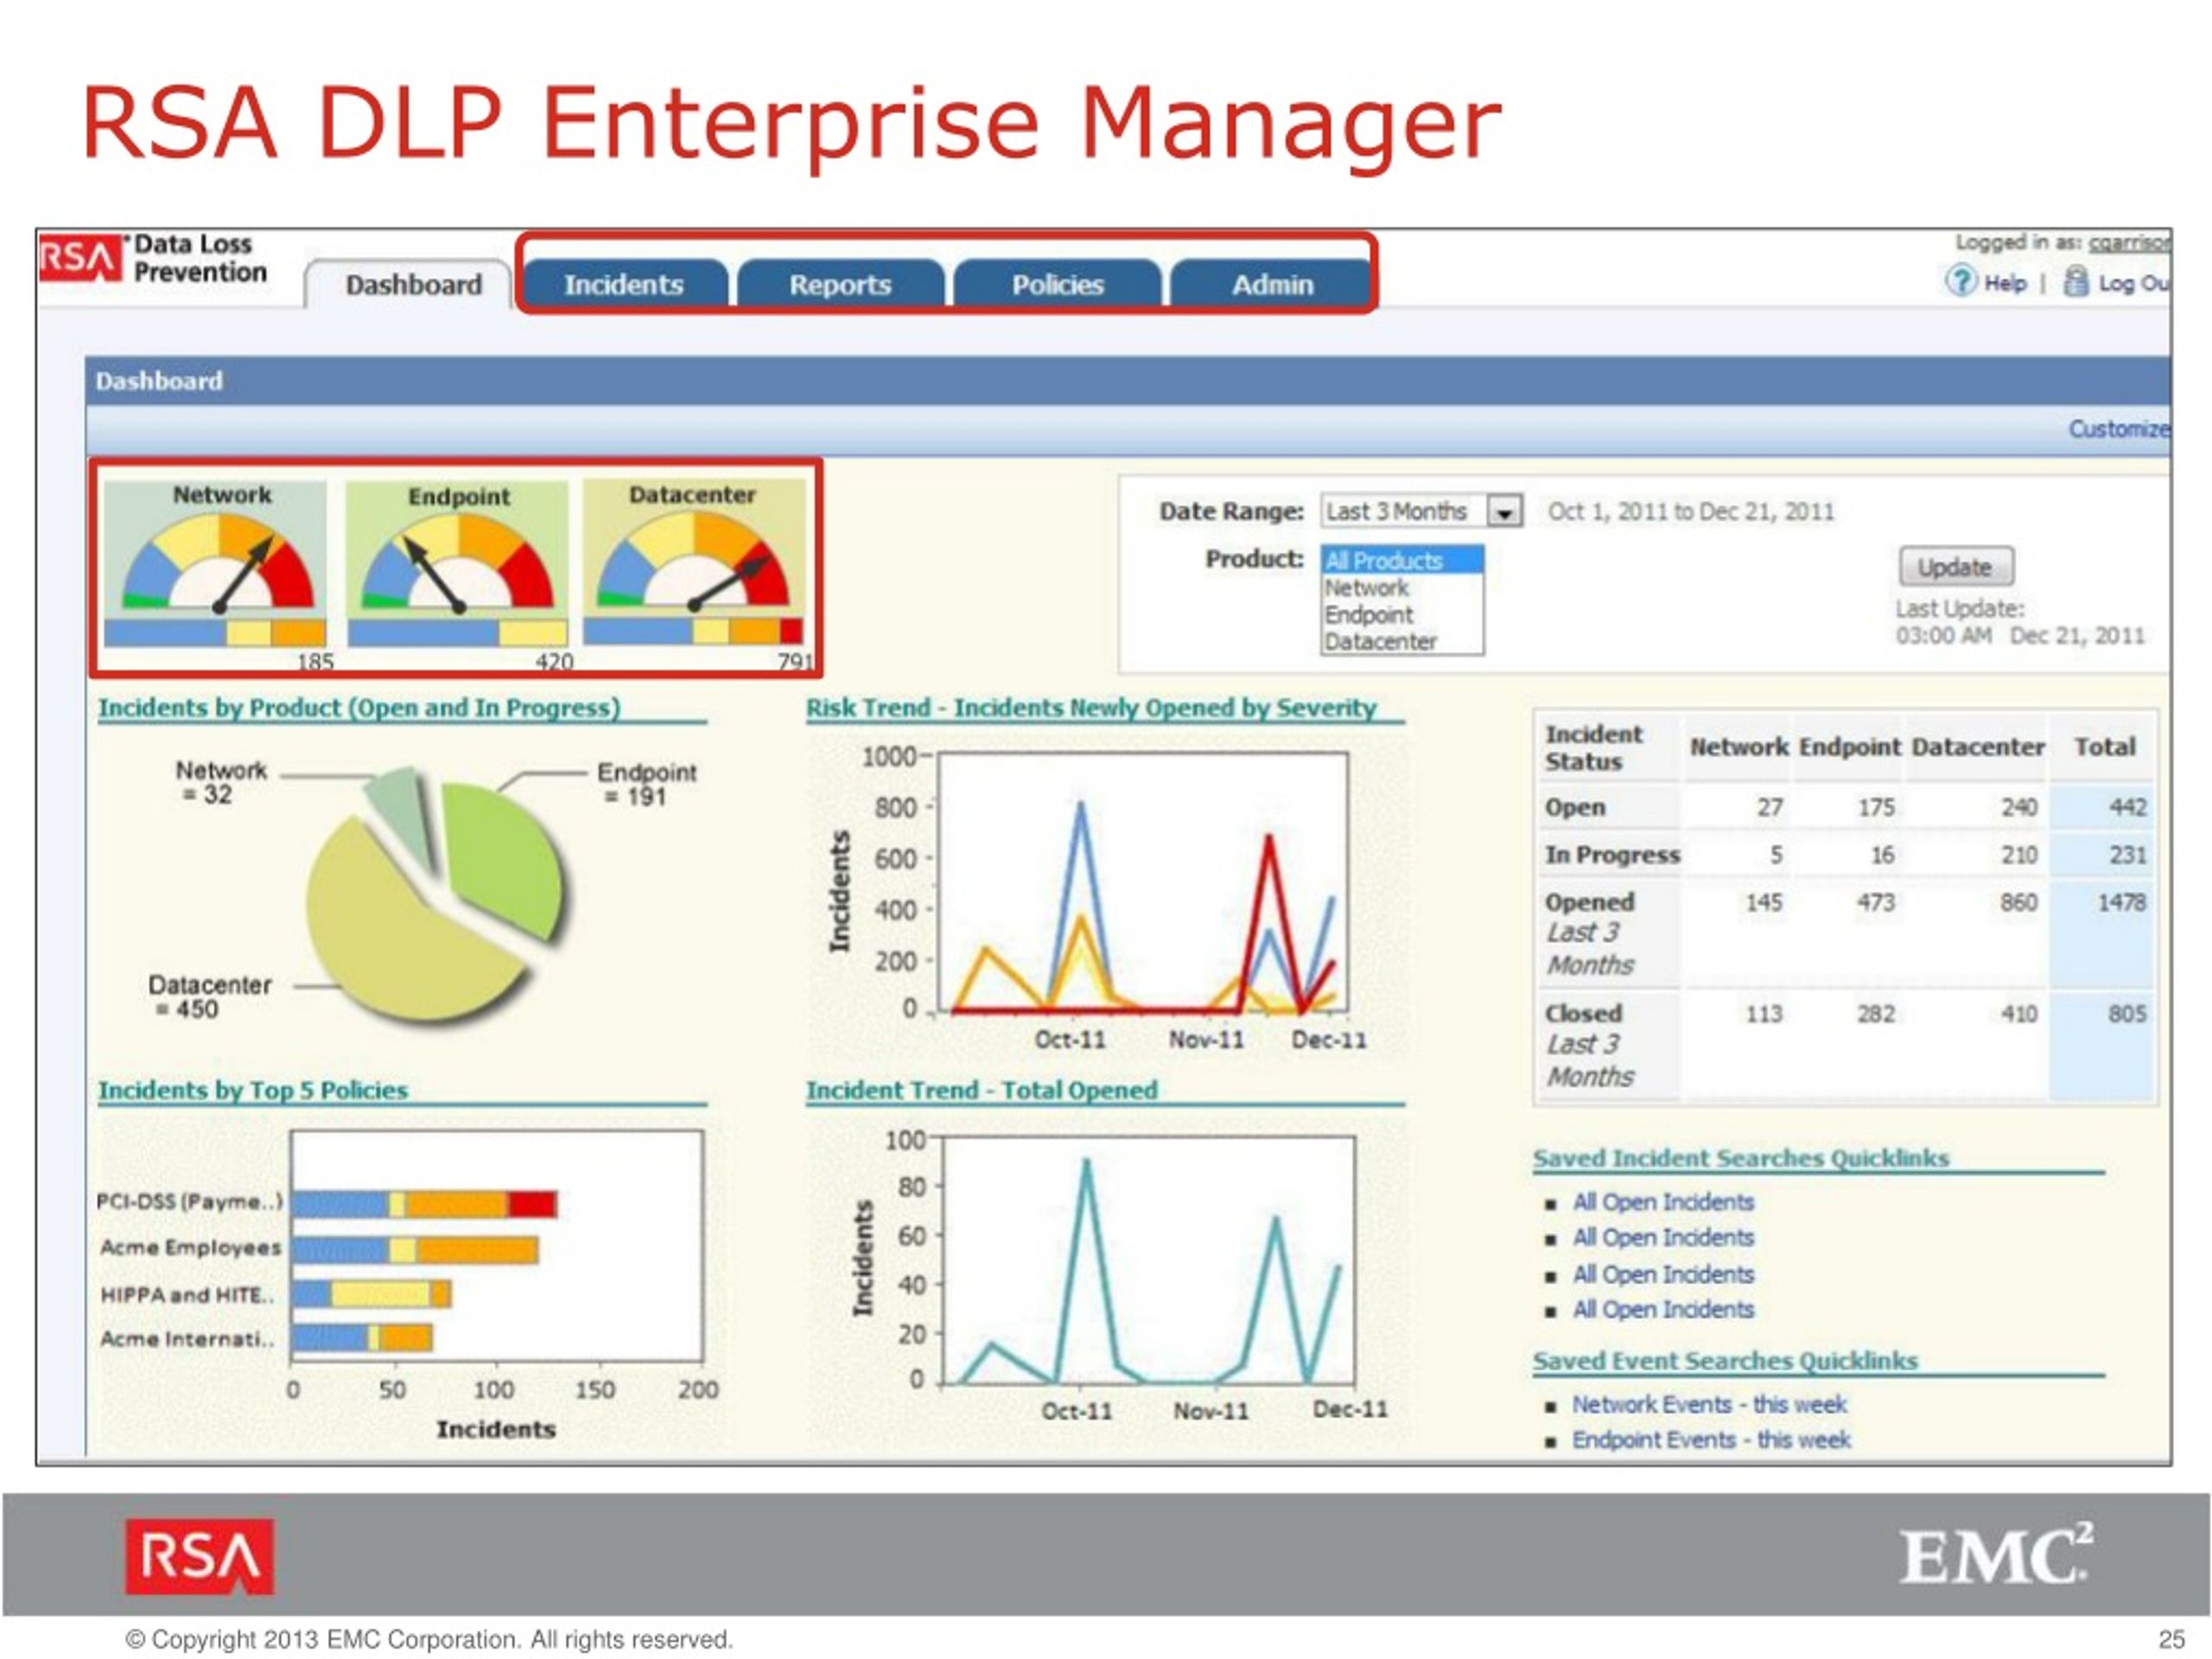Click the Acme Employees policy bar
The image size is (2212, 1659).
(x=414, y=1250)
